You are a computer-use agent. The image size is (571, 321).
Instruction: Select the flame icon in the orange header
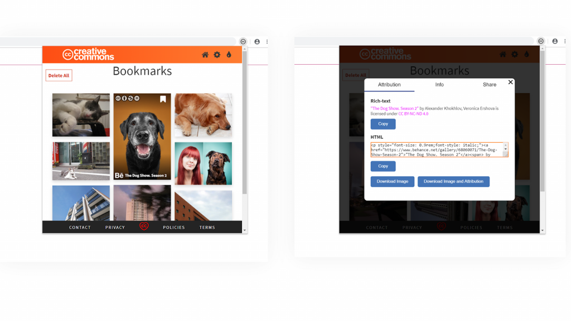229,55
